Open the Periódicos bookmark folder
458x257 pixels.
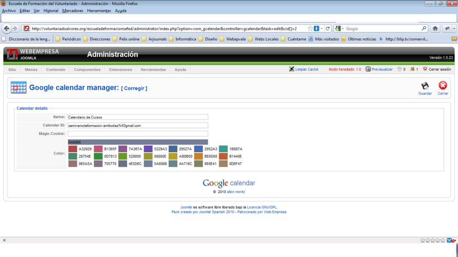68,39
